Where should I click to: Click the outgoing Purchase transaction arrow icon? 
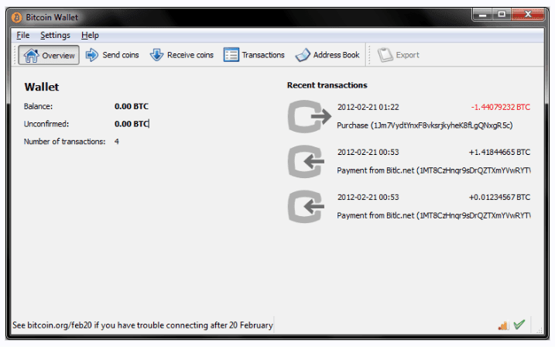(x=309, y=117)
